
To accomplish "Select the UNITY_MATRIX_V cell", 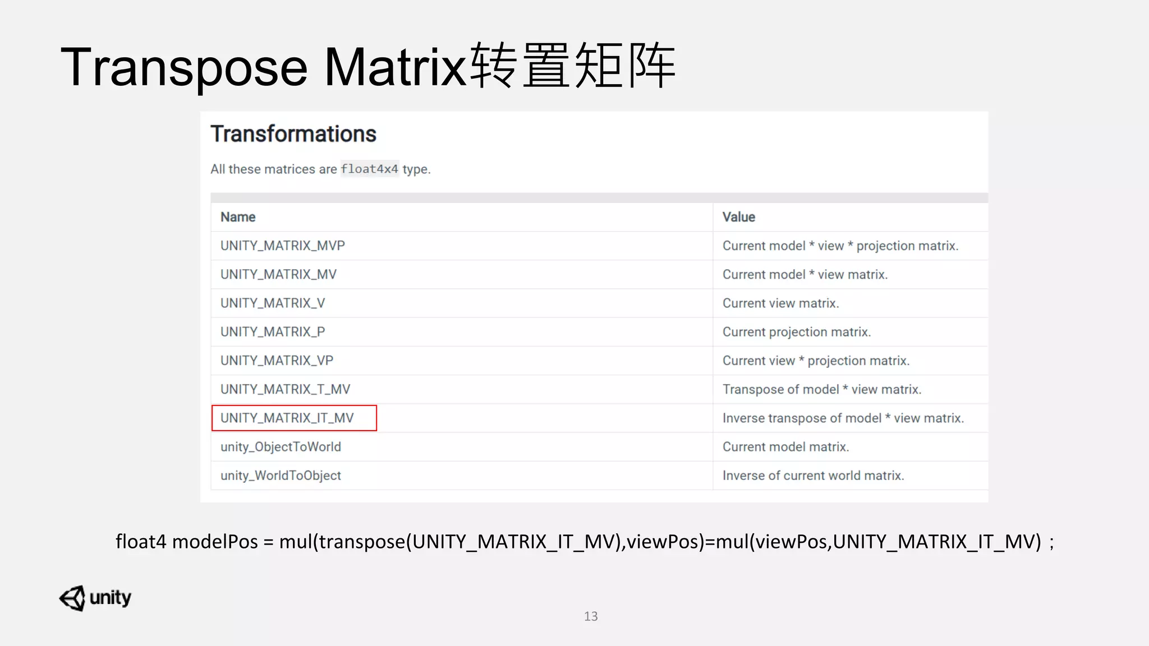I will click(273, 303).
